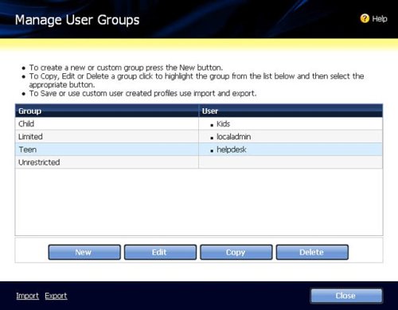The height and width of the screenshot is (310, 398).
Task: Select the Teen group row
Action: click(x=199, y=149)
